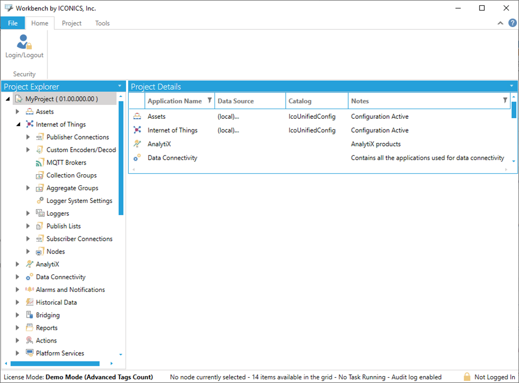Expand the Data Connectivity tree node
The width and height of the screenshot is (519, 383).
point(18,277)
